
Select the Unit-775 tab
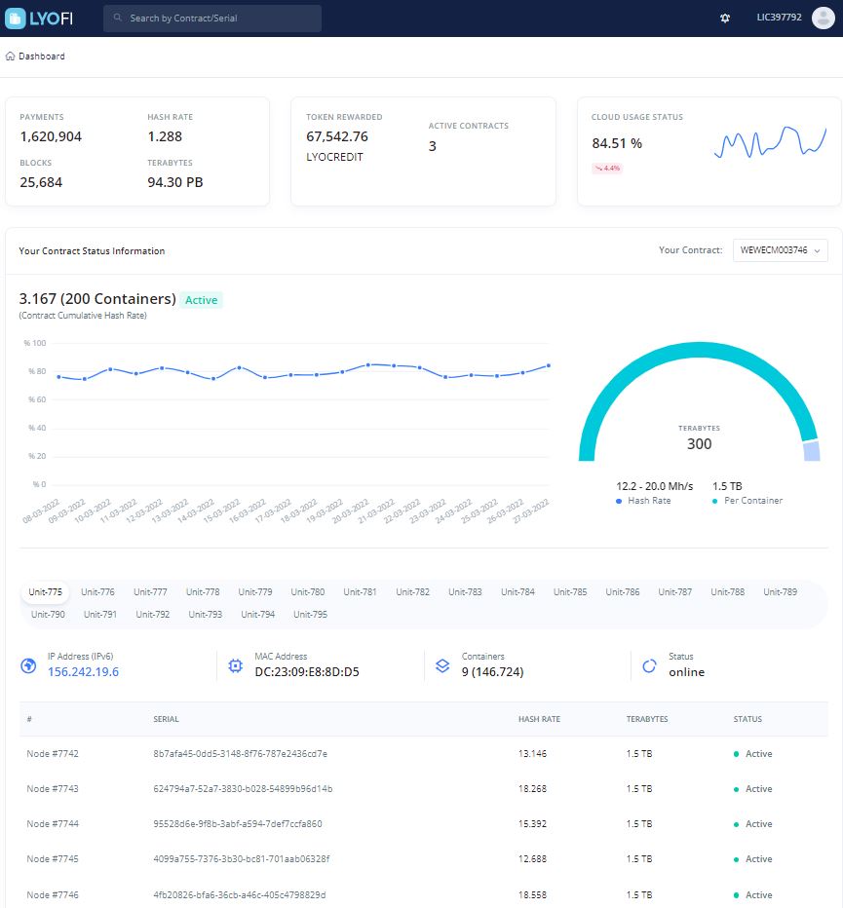(45, 591)
